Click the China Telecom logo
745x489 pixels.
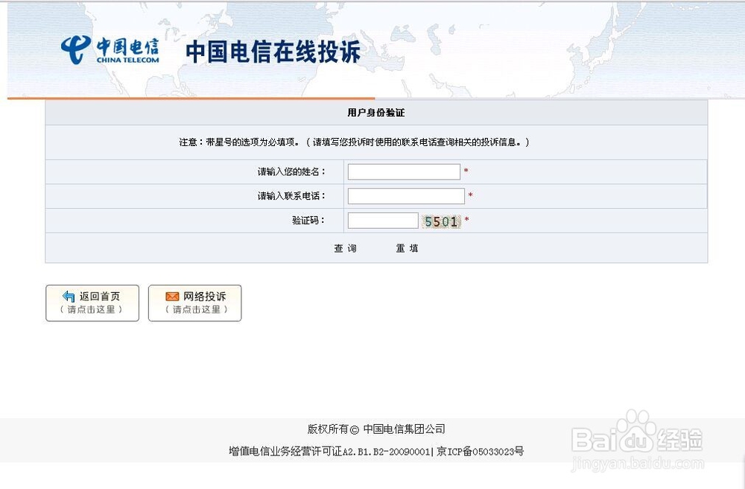pyautogui.click(x=73, y=48)
